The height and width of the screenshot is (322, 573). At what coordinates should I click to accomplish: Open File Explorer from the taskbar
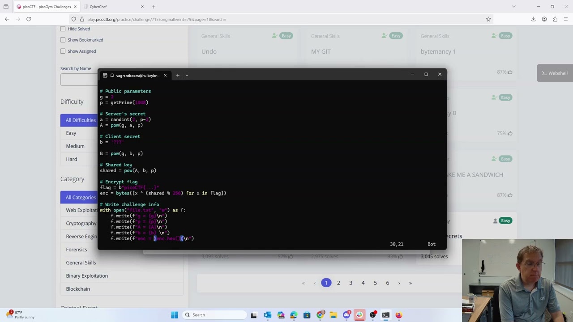pos(333,315)
